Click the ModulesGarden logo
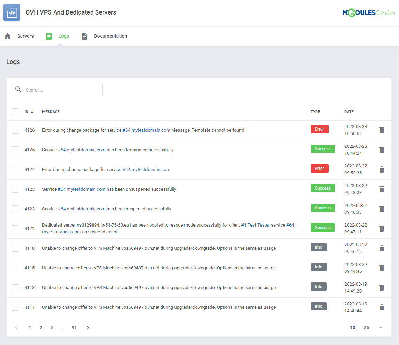The image size is (399, 345). [368, 12]
